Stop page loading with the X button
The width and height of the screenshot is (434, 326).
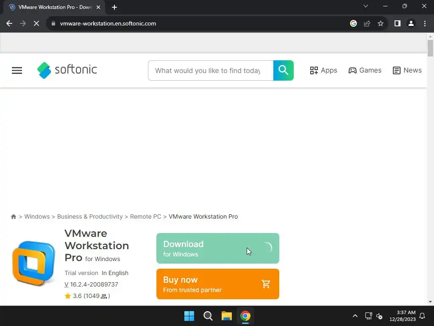(36, 24)
